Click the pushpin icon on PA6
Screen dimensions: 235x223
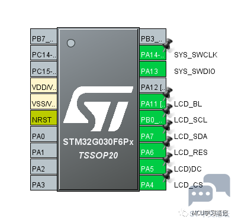(x=168, y=142)
